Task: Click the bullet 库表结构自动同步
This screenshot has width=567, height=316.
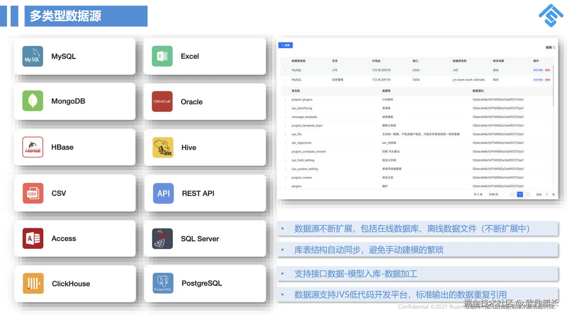Action: tap(417, 250)
